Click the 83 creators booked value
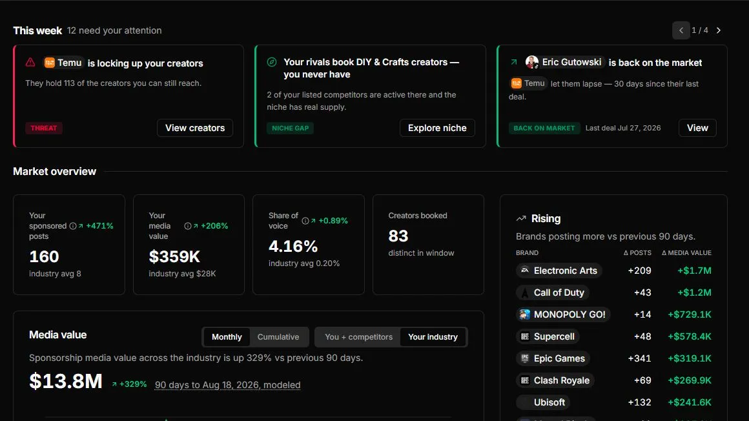Viewport: 749px width, 421px height. coord(398,236)
